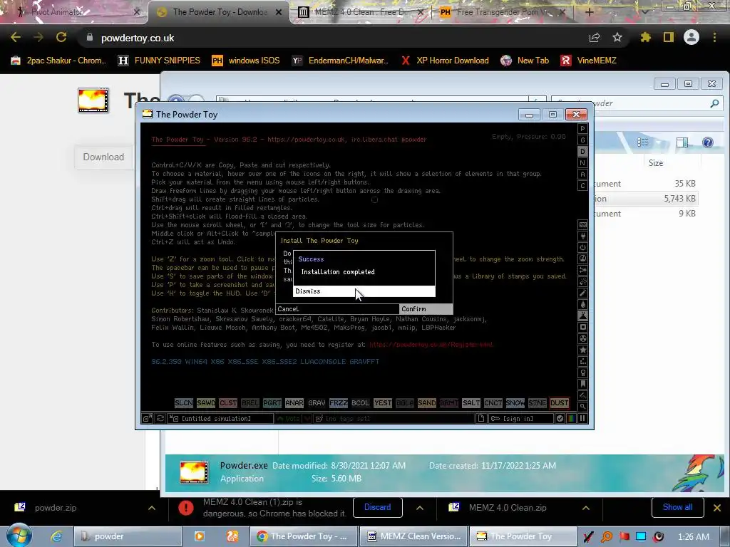Bookmark this page with star icon

click(617, 38)
